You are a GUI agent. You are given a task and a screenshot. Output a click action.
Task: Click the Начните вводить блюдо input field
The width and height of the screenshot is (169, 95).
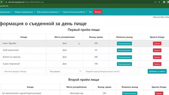point(24,72)
